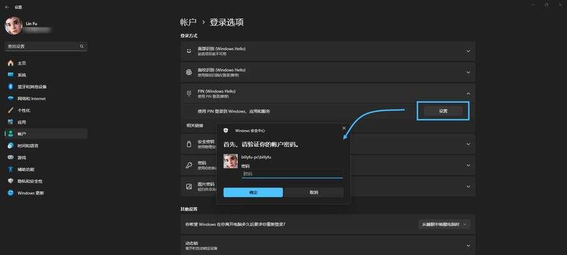Screen dimensions: 567x255
Task: Click the security key USB icon
Action: click(x=189, y=144)
